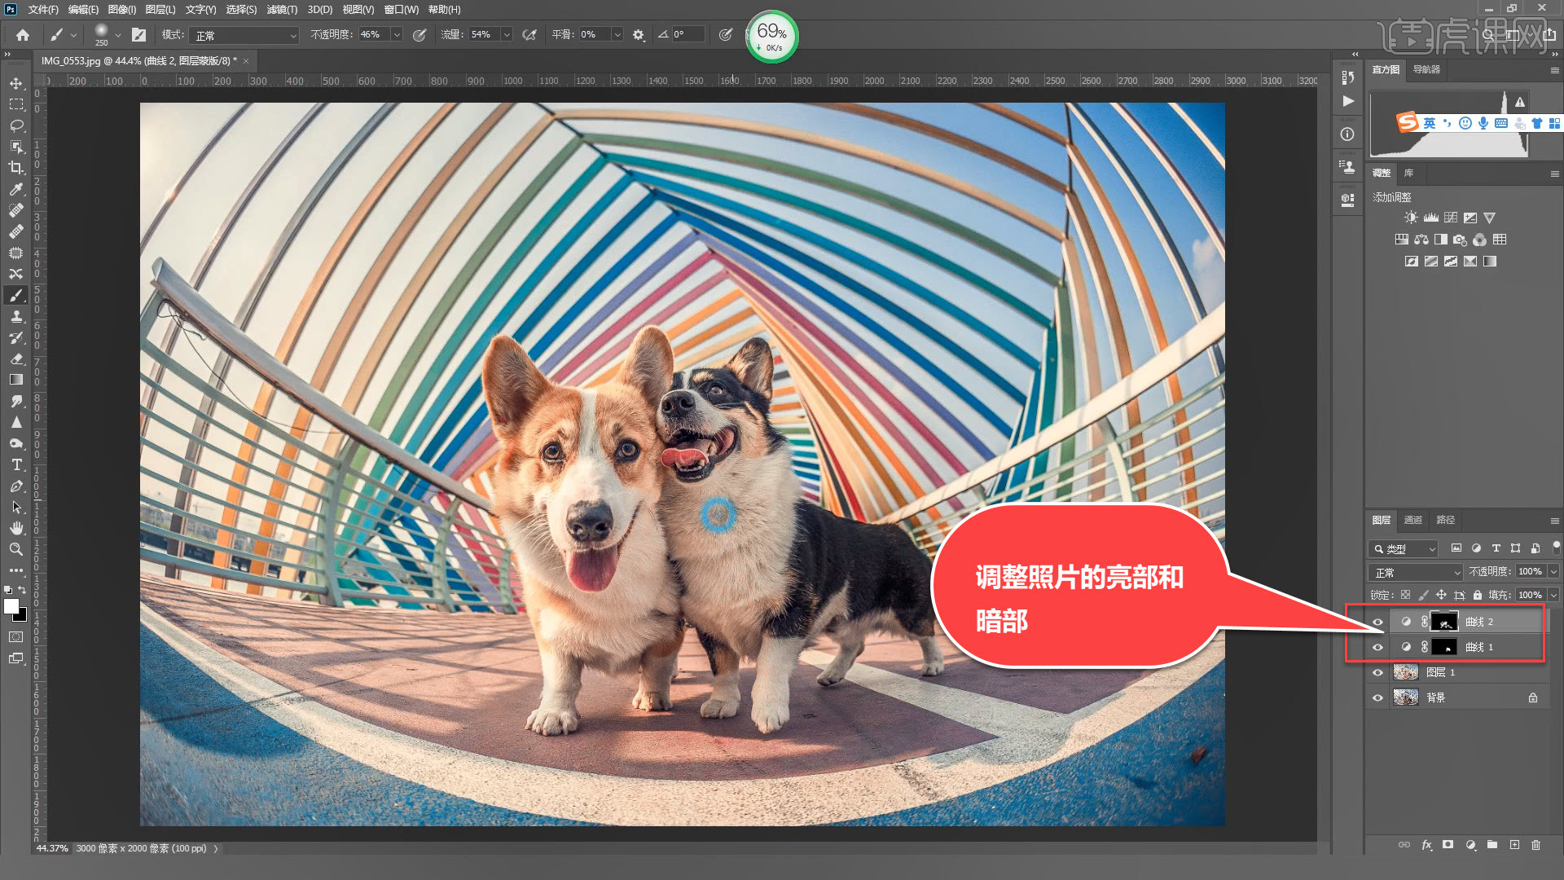This screenshot has width=1564, height=880.
Task: Hide the 曲线 2 layer
Action: point(1377,623)
